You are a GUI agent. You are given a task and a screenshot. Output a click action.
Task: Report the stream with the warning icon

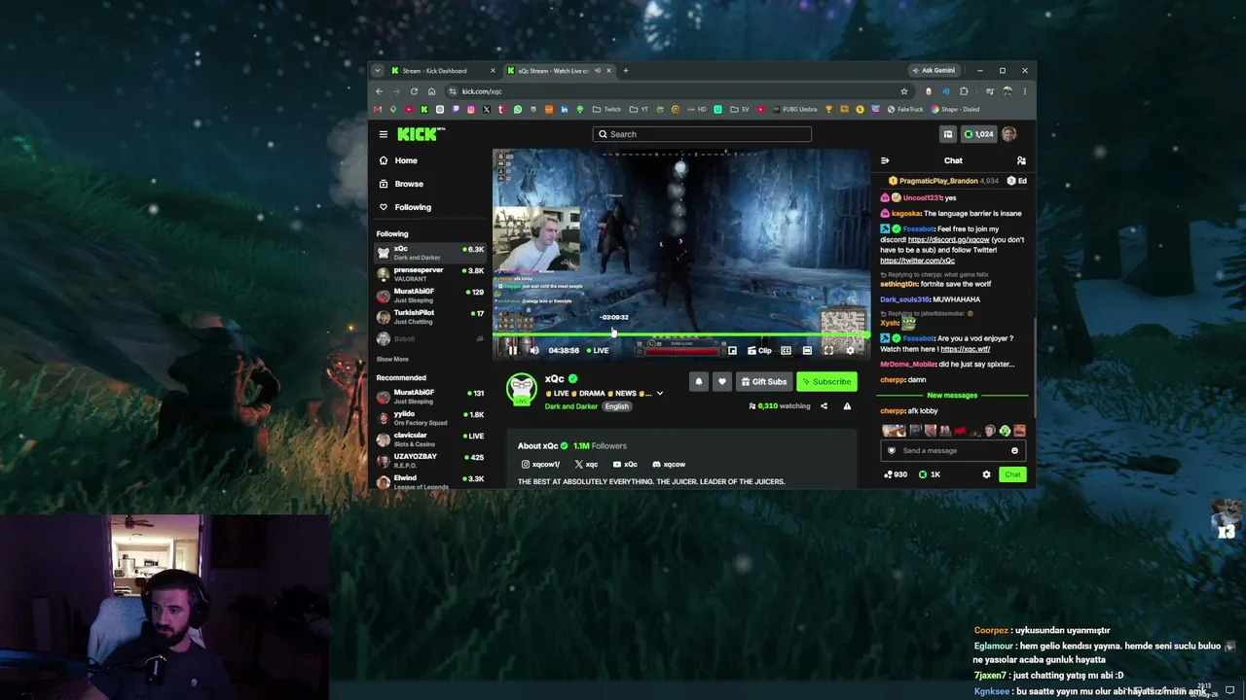pyautogui.click(x=847, y=406)
